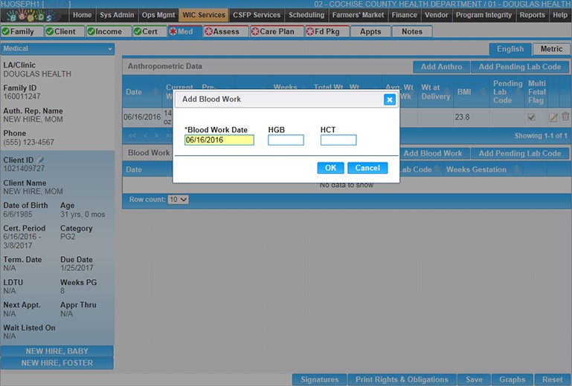Click OK in Add Blood Work dialog
This screenshot has height=386, width=572.
click(x=330, y=168)
